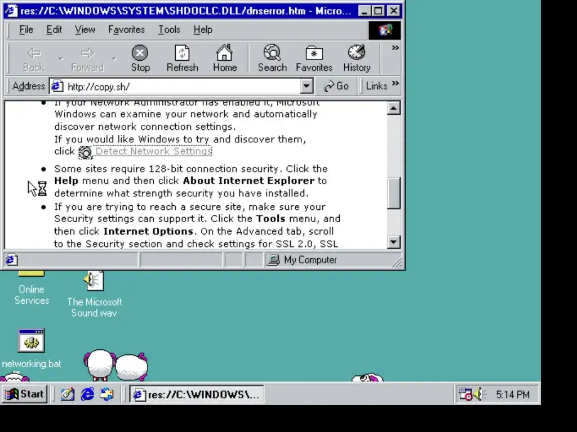Image resolution: width=577 pixels, height=432 pixels.
Task: Click the scrollbar up arrow
Action: coord(394,109)
